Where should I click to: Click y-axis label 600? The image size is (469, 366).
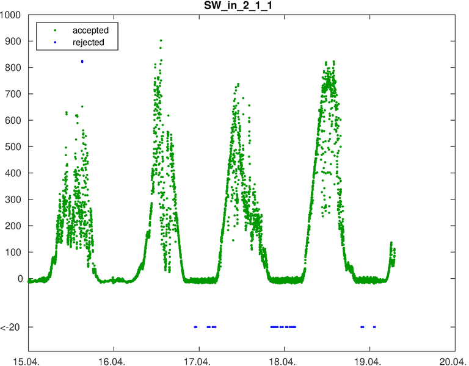pos(13,120)
